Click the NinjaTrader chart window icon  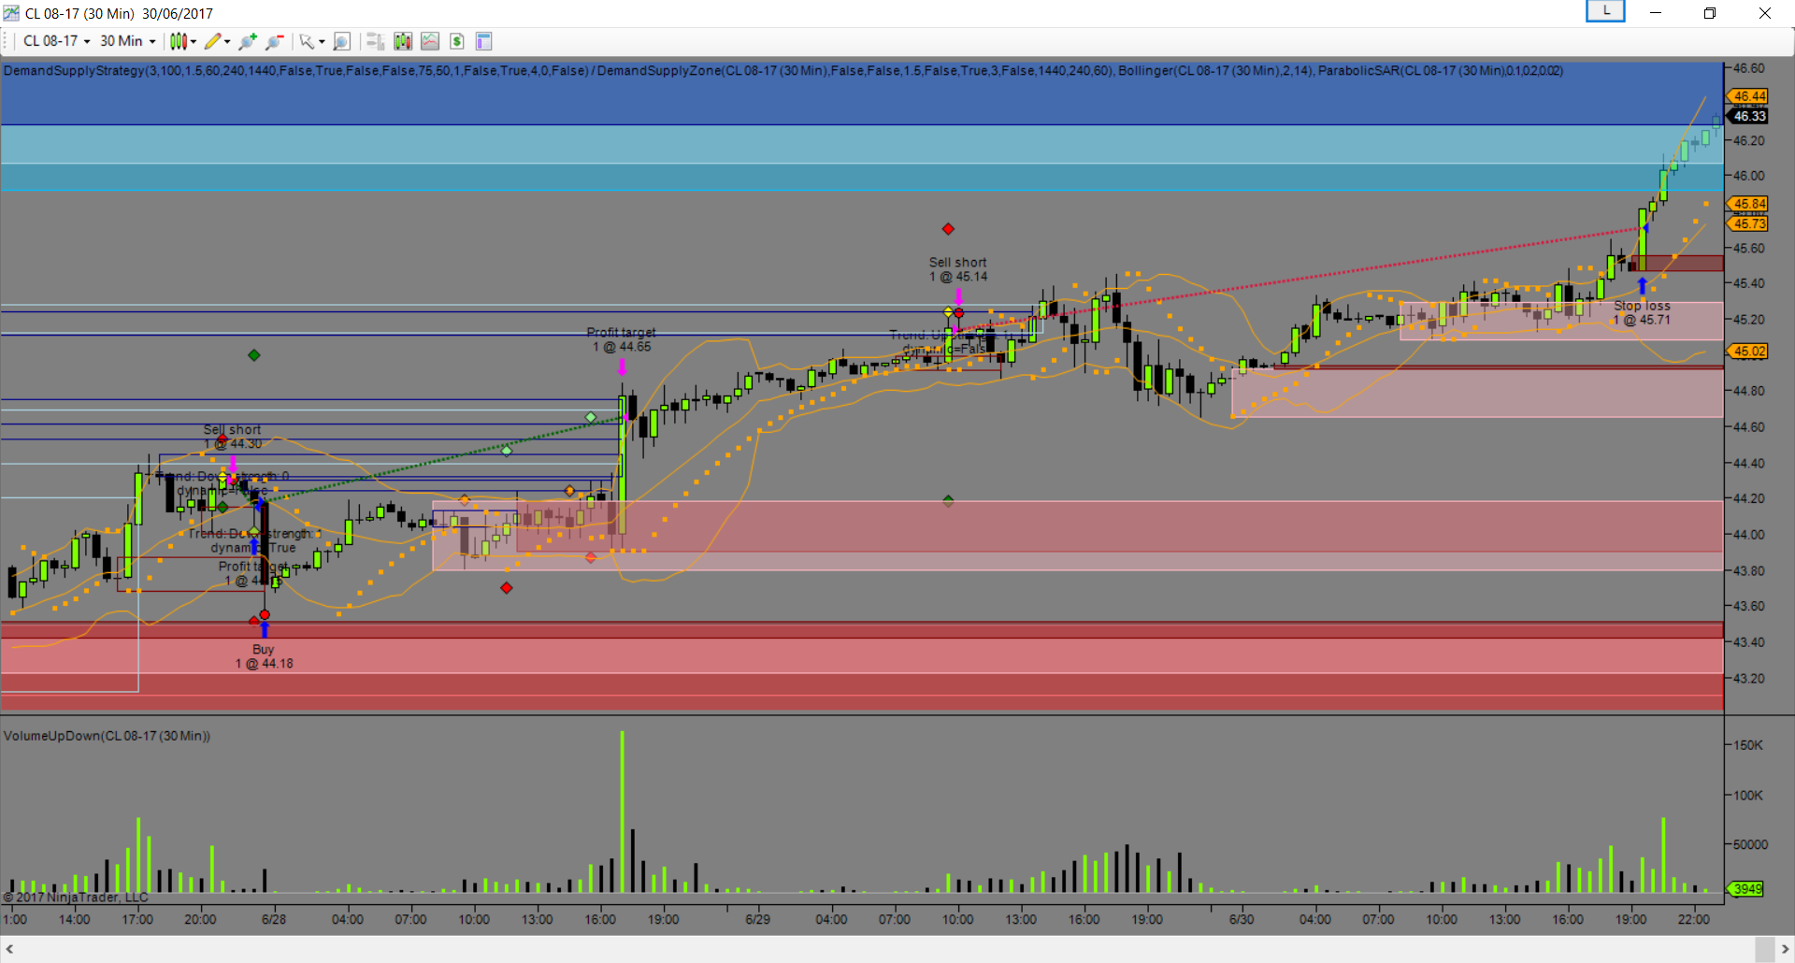[11, 13]
